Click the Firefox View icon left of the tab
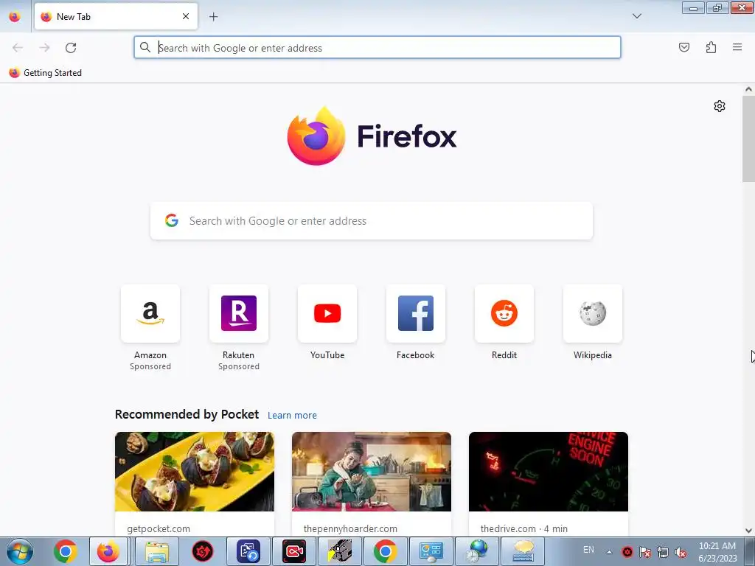This screenshot has height=566, width=755. [x=15, y=16]
